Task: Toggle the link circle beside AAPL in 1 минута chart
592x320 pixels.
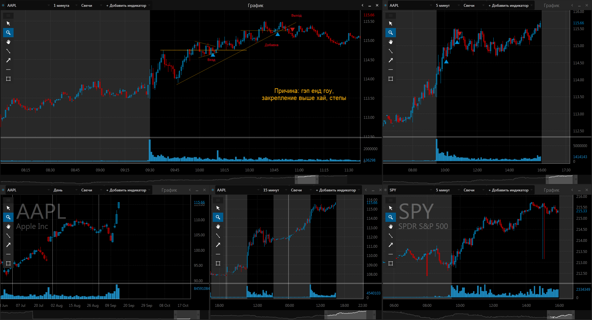Action: (x=3, y=5)
